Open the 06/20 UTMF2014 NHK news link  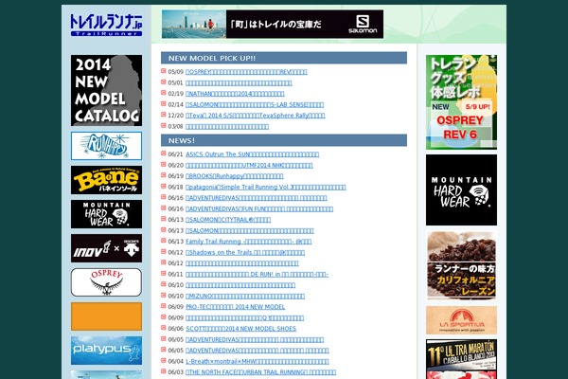click(x=249, y=165)
